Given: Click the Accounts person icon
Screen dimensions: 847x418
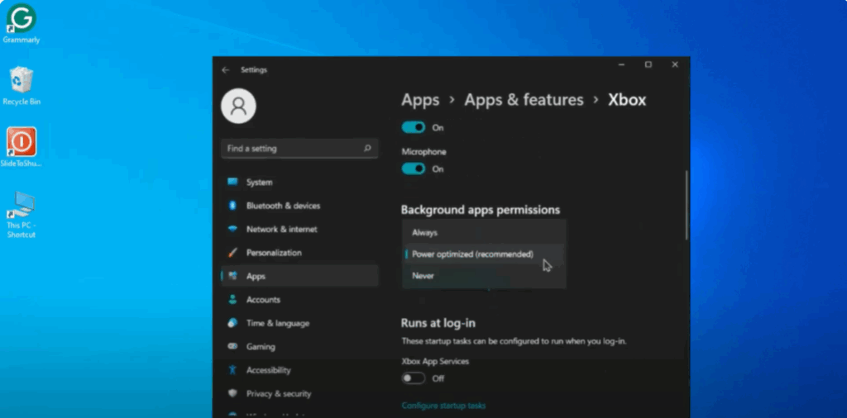Looking at the screenshot, I should (x=232, y=299).
